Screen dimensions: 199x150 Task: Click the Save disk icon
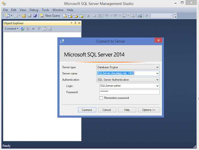pos(30,16)
